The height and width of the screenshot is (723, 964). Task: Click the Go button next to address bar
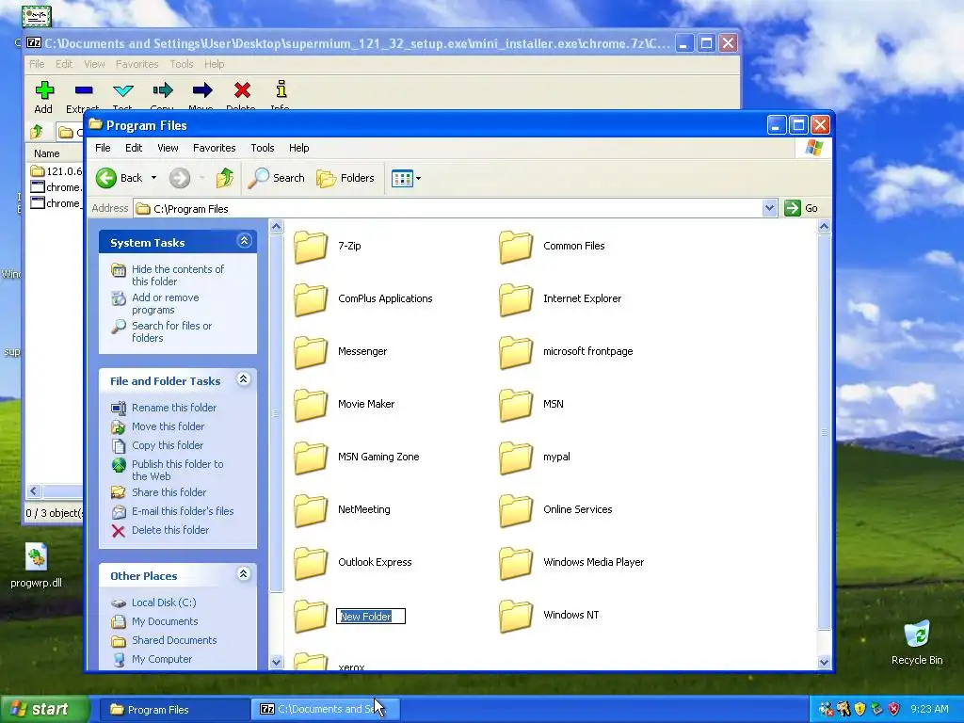[x=801, y=208]
